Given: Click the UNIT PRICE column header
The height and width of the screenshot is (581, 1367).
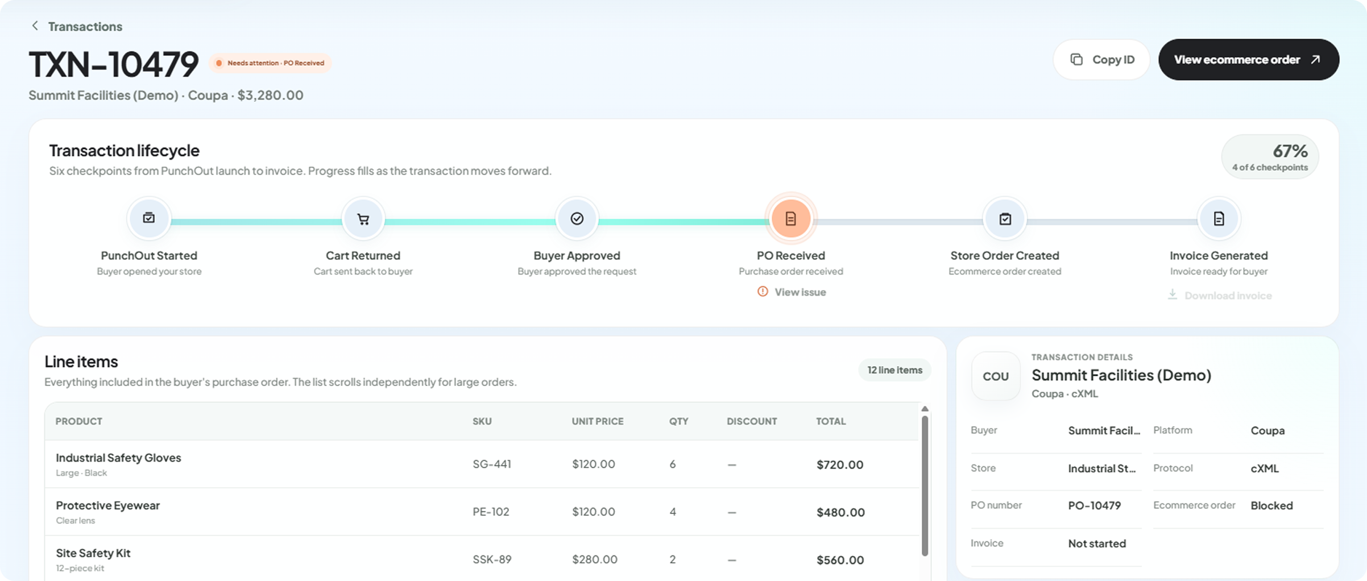Looking at the screenshot, I should 598,421.
